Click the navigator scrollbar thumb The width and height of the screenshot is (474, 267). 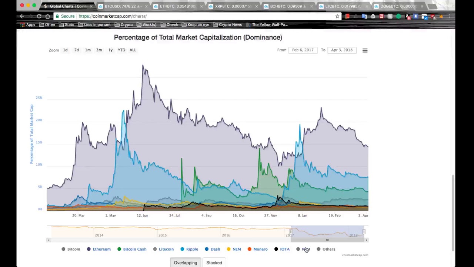(x=327, y=240)
